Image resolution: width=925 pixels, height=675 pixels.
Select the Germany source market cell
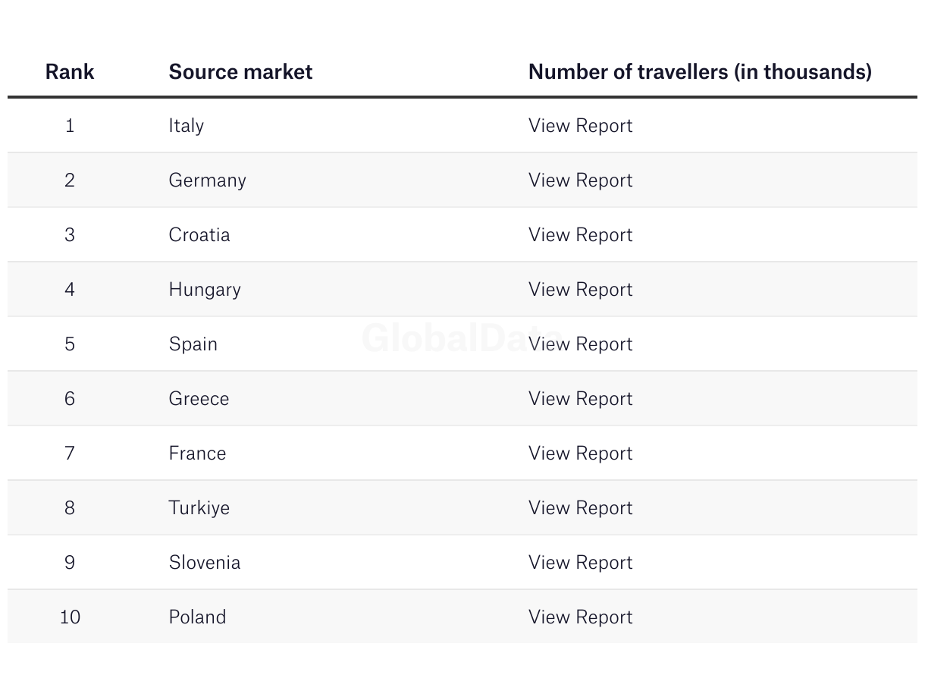point(207,181)
